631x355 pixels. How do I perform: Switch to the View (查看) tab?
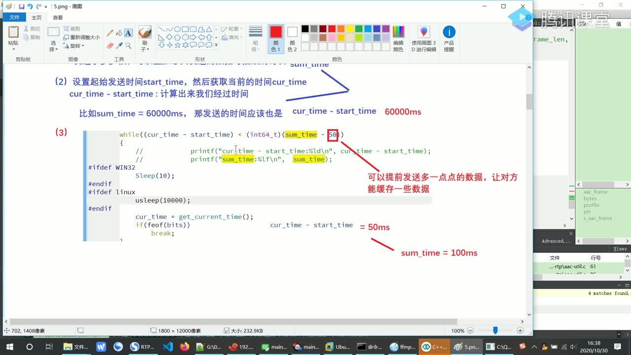tap(58, 17)
